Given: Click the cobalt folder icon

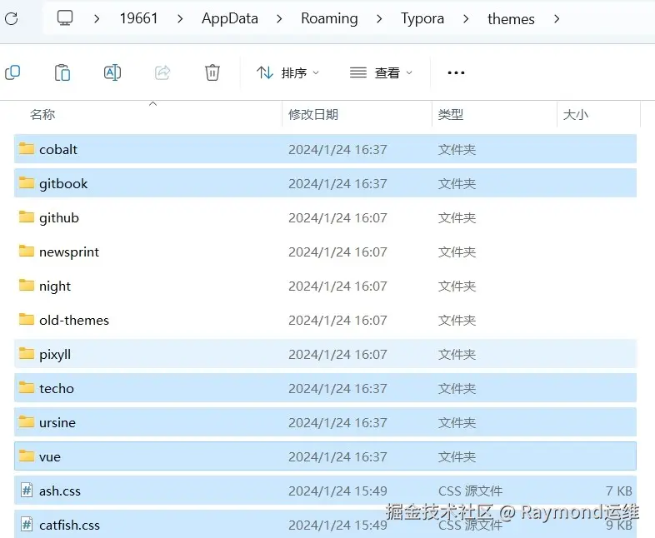Looking at the screenshot, I should [x=27, y=148].
